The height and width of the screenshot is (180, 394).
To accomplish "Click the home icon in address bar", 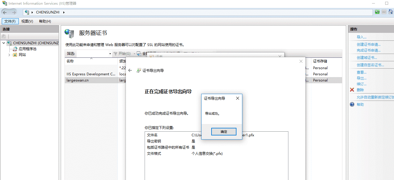I will (391, 12).
